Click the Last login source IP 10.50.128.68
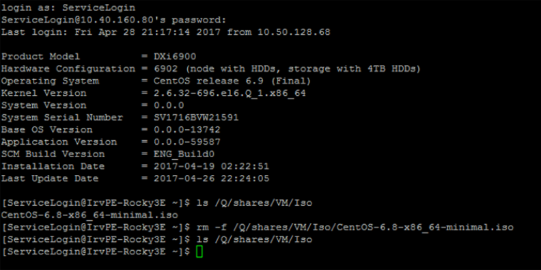This screenshot has height=270, width=541. pyautogui.click(x=294, y=32)
